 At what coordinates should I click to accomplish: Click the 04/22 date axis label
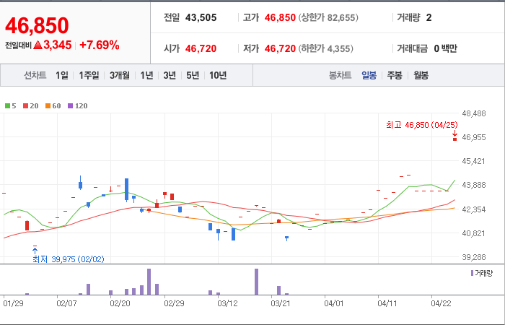tap(441, 303)
